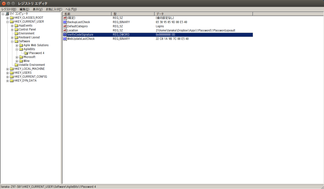The image size is (324, 189).
Task: Open the レジストリ(R) menu
Action: (9, 9)
